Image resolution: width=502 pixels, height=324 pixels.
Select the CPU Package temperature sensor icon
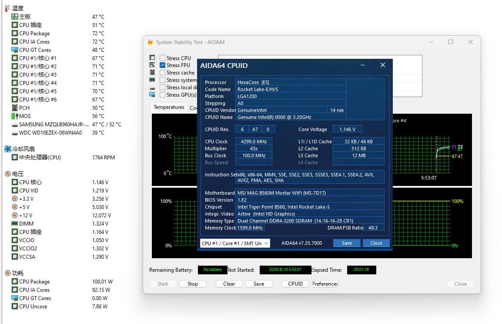(x=15, y=34)
